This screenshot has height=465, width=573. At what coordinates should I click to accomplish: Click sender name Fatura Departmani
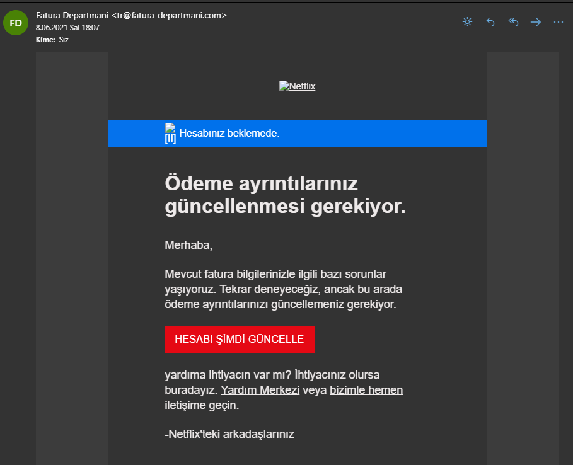pyautogui.click(x=72, y=15)
